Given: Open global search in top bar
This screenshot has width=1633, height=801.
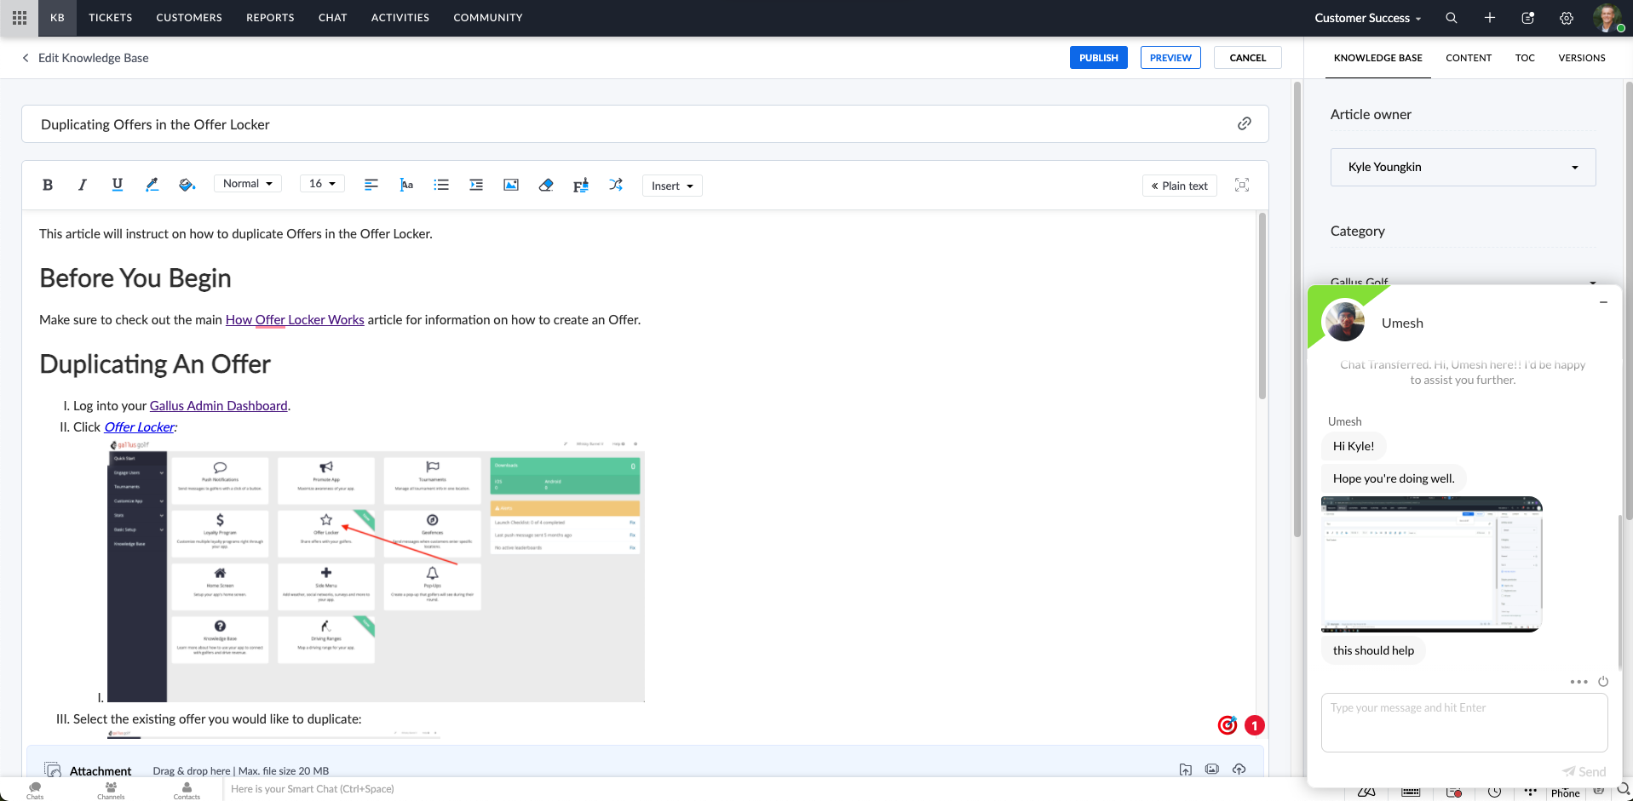Looking at the screenshot, I should point(1452,18).
